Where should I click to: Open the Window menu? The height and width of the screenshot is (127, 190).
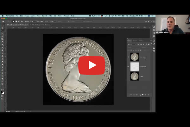tap(66, 16)
